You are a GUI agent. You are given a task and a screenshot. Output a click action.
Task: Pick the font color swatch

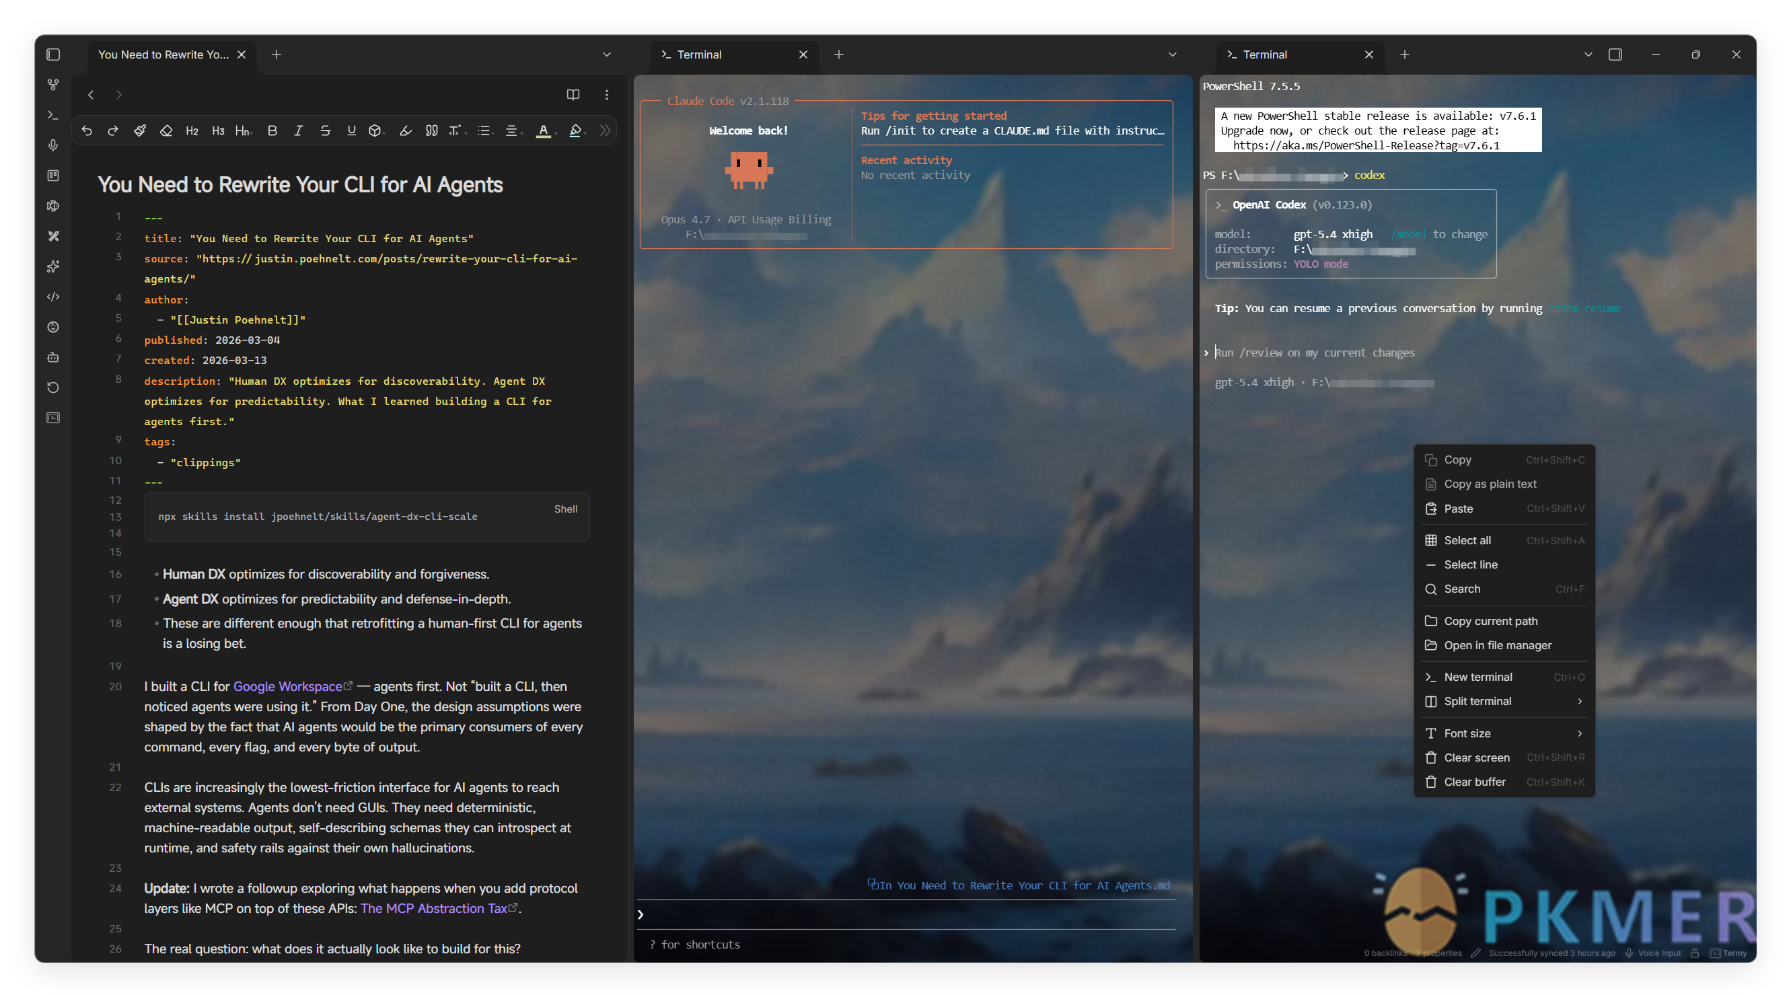544,131
